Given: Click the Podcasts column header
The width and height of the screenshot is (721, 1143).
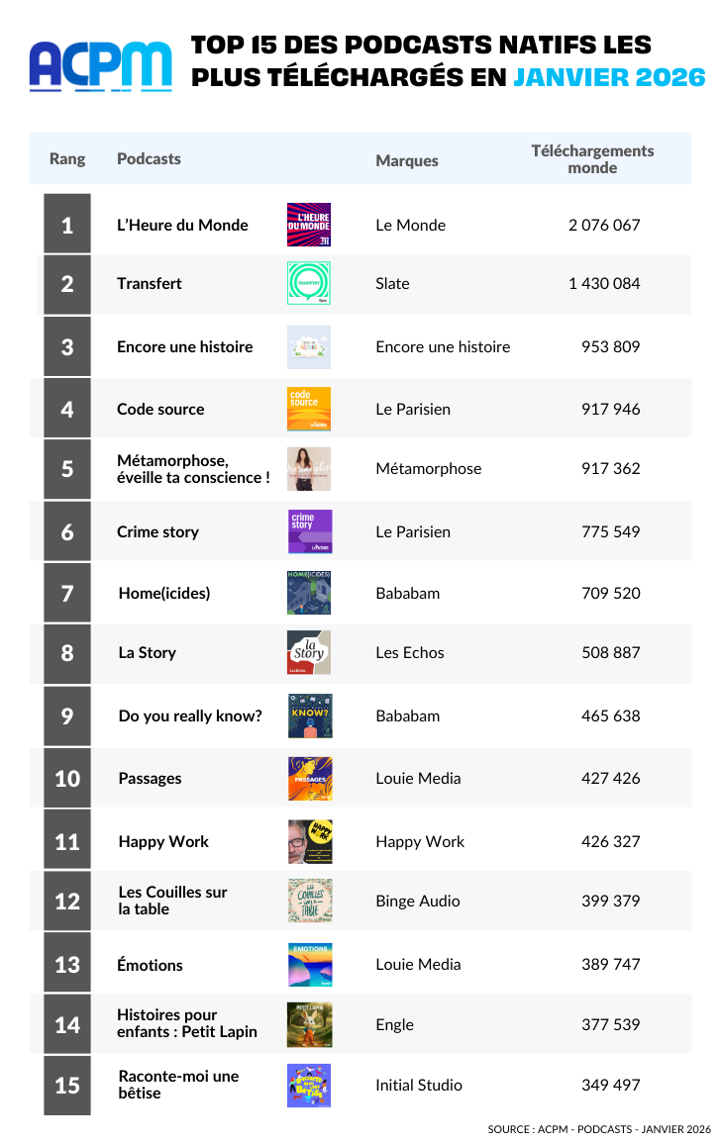Looking at the screenshot, I should (x=149, y=158).
